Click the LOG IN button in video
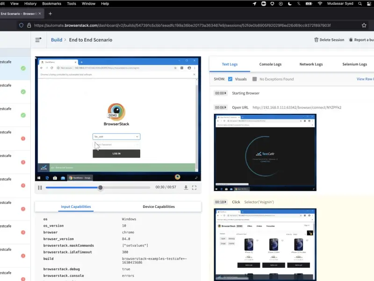Screen dimensions: 374x281 click(x=116, y=154)
